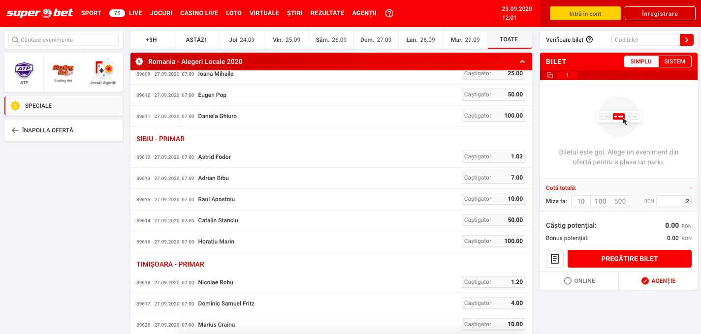Pick Astrid Fodor odds 1.03
The width and height of the screenshot is (701, 334).
click(493, 156)
